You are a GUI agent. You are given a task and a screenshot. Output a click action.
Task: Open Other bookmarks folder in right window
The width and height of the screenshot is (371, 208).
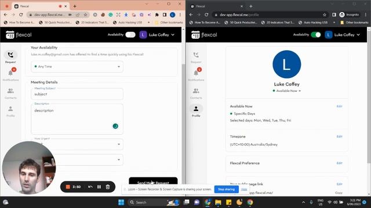coord(354,23)
